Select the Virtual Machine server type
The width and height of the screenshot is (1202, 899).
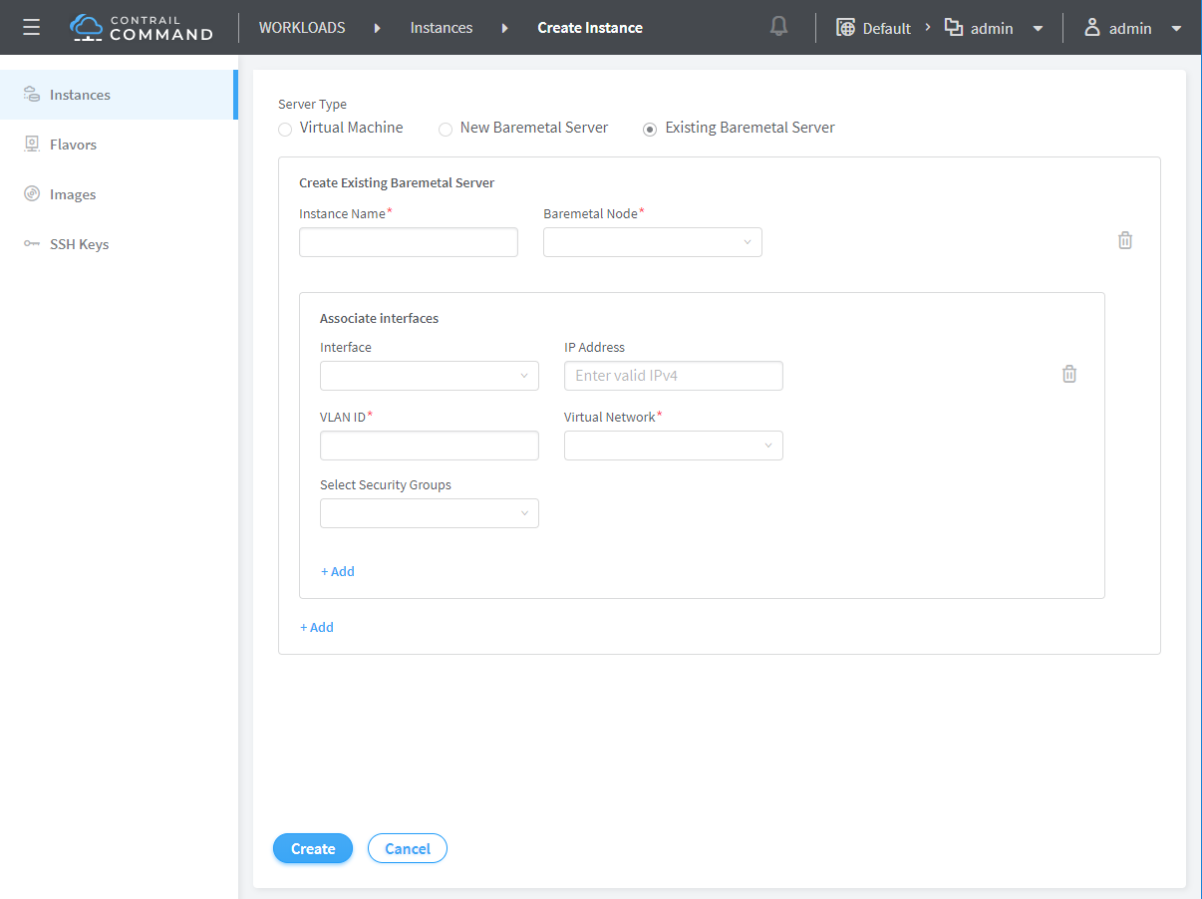pyautogui.click(x=286, y=129)
